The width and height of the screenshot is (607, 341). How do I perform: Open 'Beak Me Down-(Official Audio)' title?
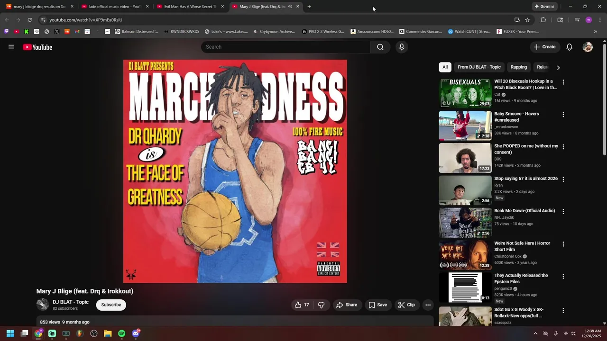(524, 211)
